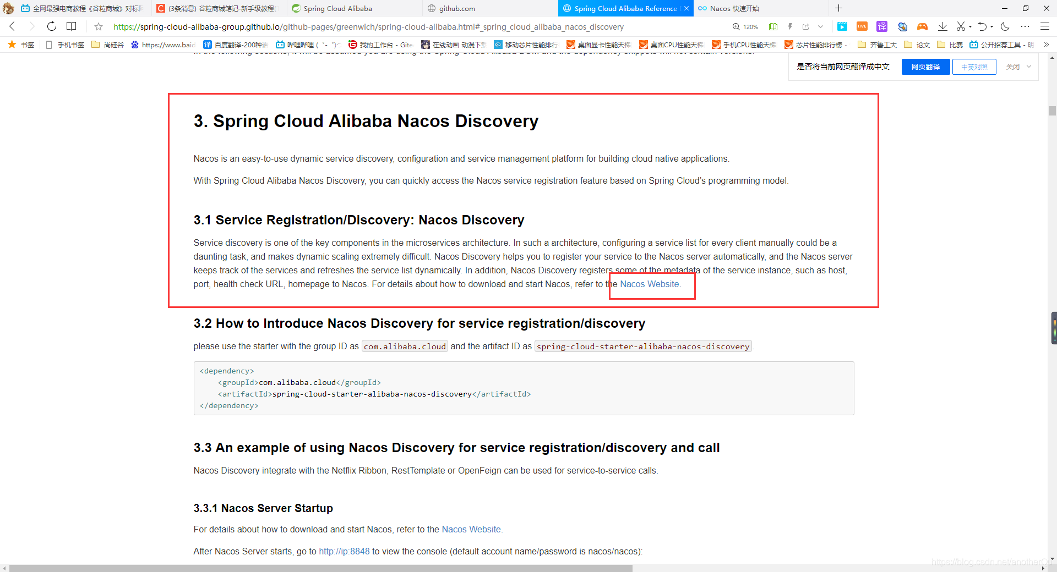Screen dimensions: 1057x572
Task: Switch to the Nacos 快速开始 tab
Action: 760,8
